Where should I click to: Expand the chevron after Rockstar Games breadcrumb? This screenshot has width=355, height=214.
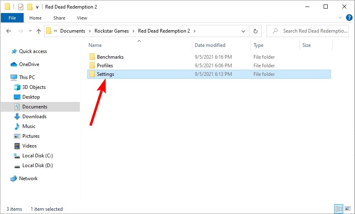(134, 31)
